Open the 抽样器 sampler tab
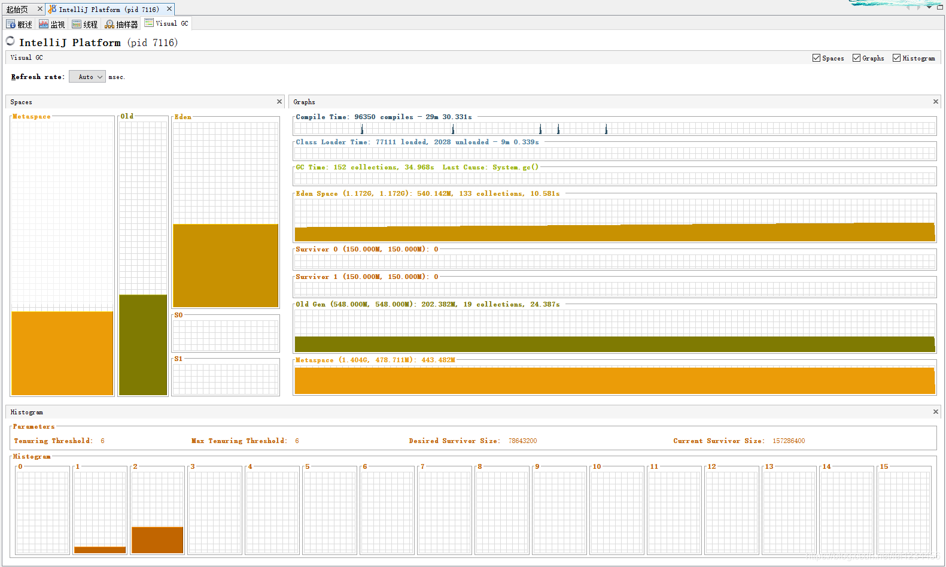Screen dimensions: 946x567 tap(121, 24)
